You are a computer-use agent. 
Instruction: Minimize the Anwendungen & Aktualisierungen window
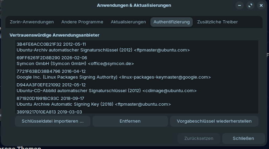(x=240, y=5)
